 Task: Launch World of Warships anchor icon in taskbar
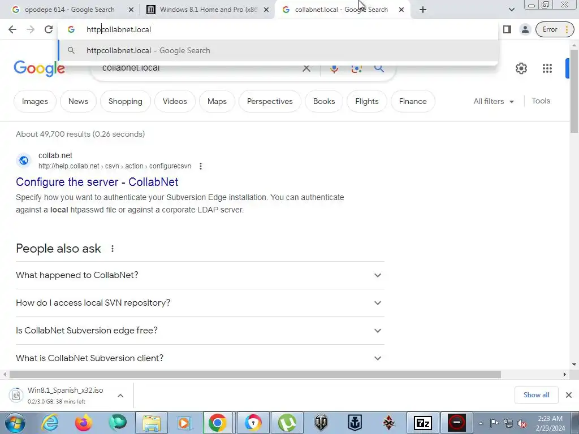click(x=355, y=423)
